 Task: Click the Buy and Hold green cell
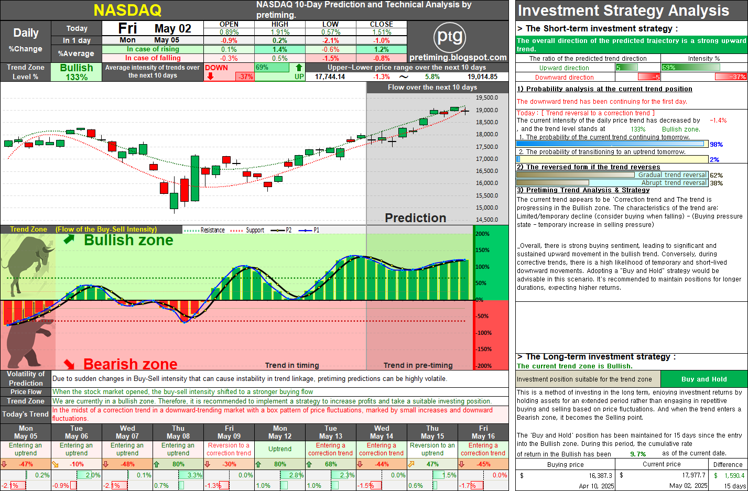(704, 379)
